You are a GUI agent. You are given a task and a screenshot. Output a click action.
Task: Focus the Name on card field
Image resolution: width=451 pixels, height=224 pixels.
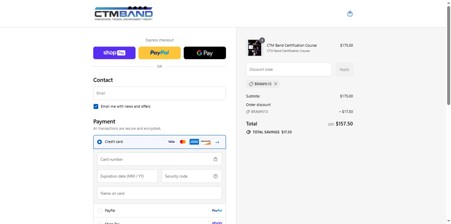click(160, 193)
